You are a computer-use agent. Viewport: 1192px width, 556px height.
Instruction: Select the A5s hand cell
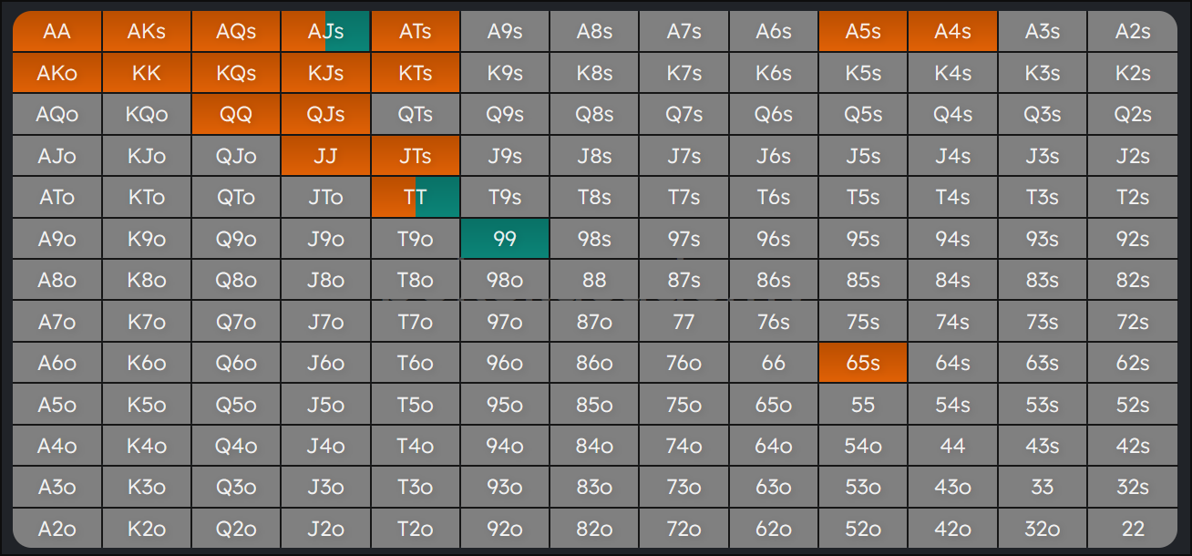(862, 32)
